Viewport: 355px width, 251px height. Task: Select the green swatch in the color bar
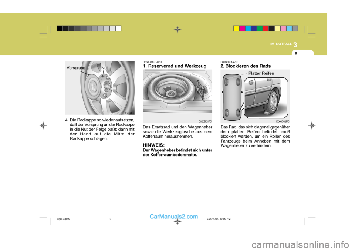260,29
